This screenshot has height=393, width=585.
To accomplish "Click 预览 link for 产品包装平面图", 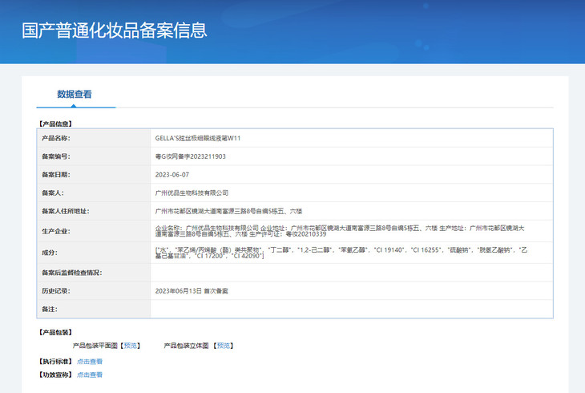I will click(131, 346).
